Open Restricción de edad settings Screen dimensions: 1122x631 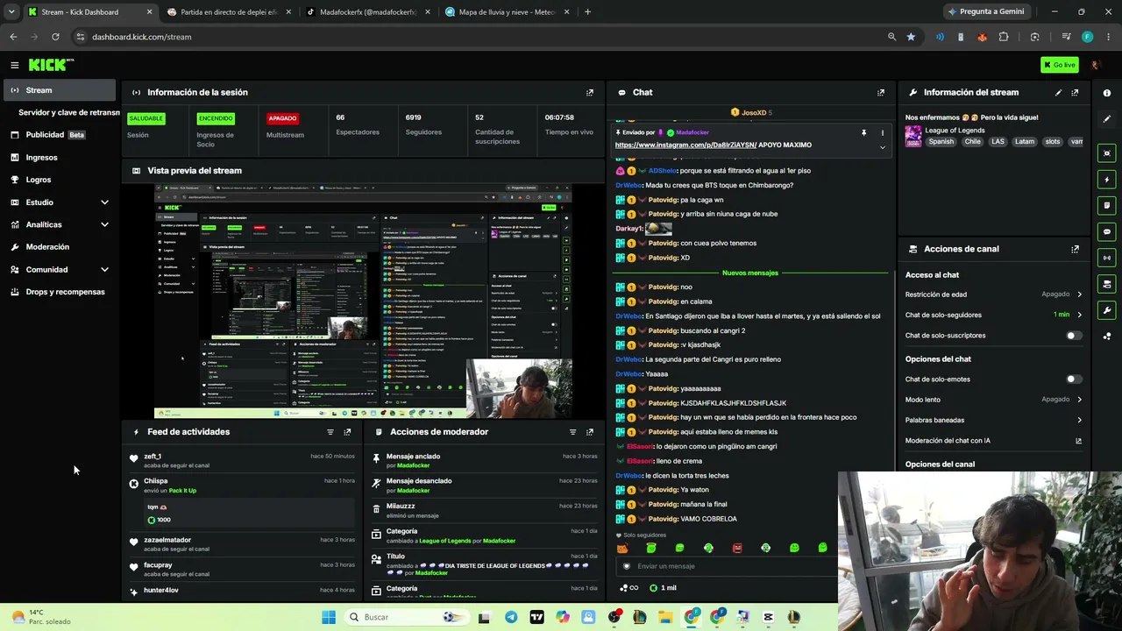coord(993,294)
